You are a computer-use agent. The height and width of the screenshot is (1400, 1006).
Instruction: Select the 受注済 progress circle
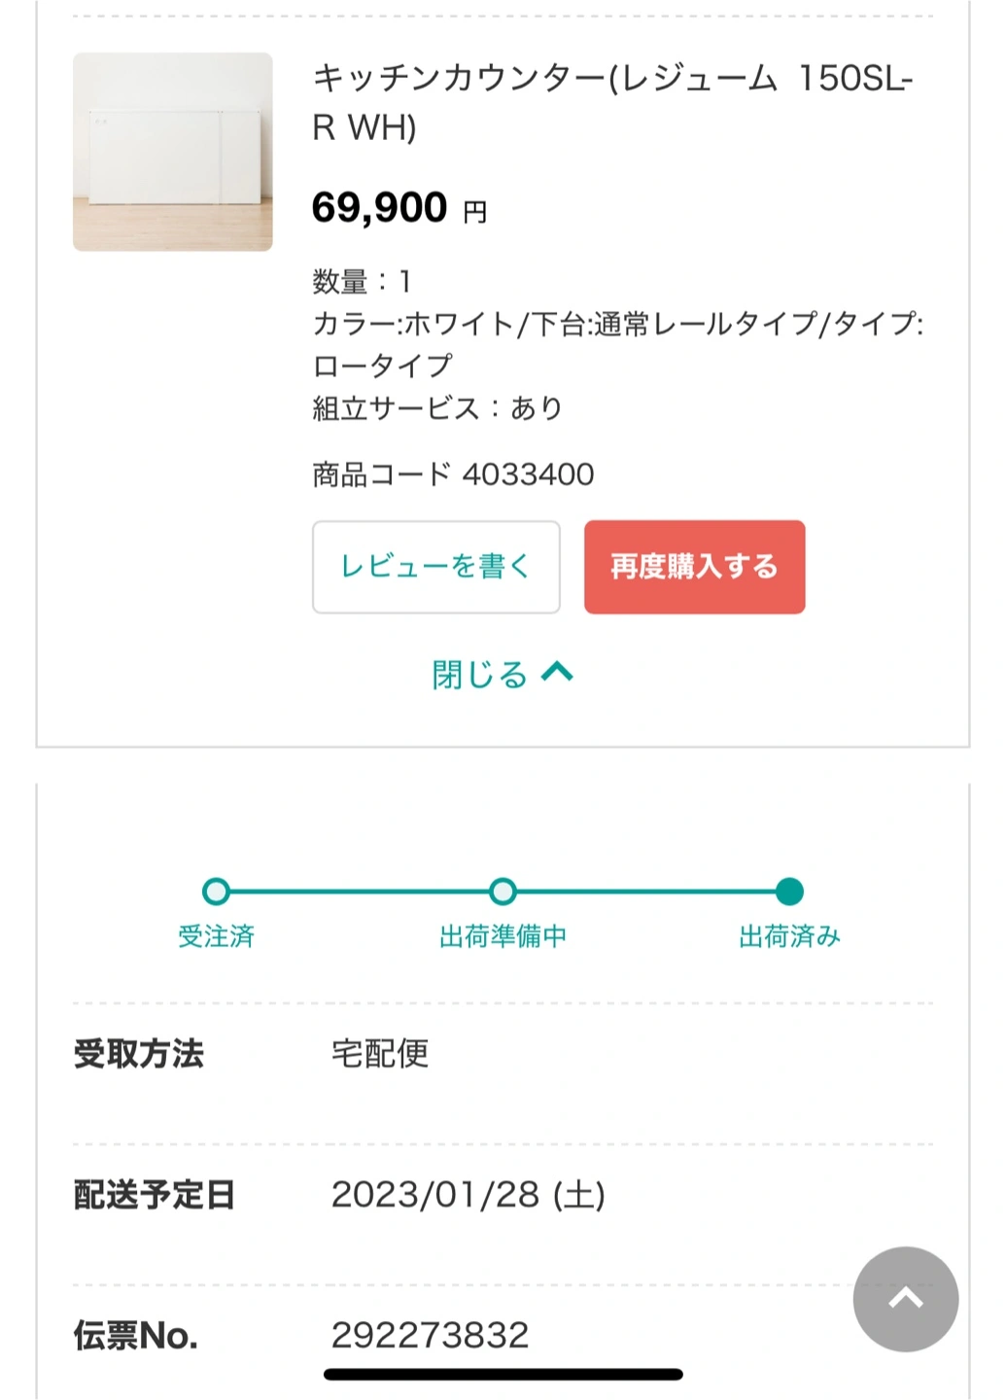click(x=216, y=892)
